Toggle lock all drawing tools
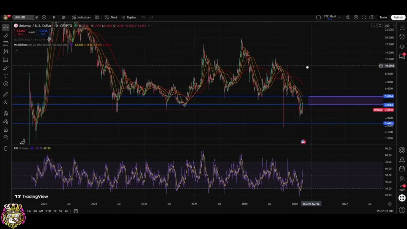Image resolution: width=407 pixels, height=229 pixels. [6, 130]
